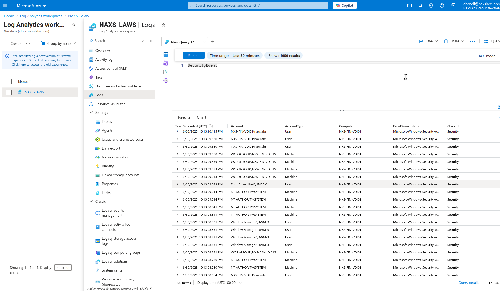
Task: Open query history side-pane icon
Action: click(166, 80)
